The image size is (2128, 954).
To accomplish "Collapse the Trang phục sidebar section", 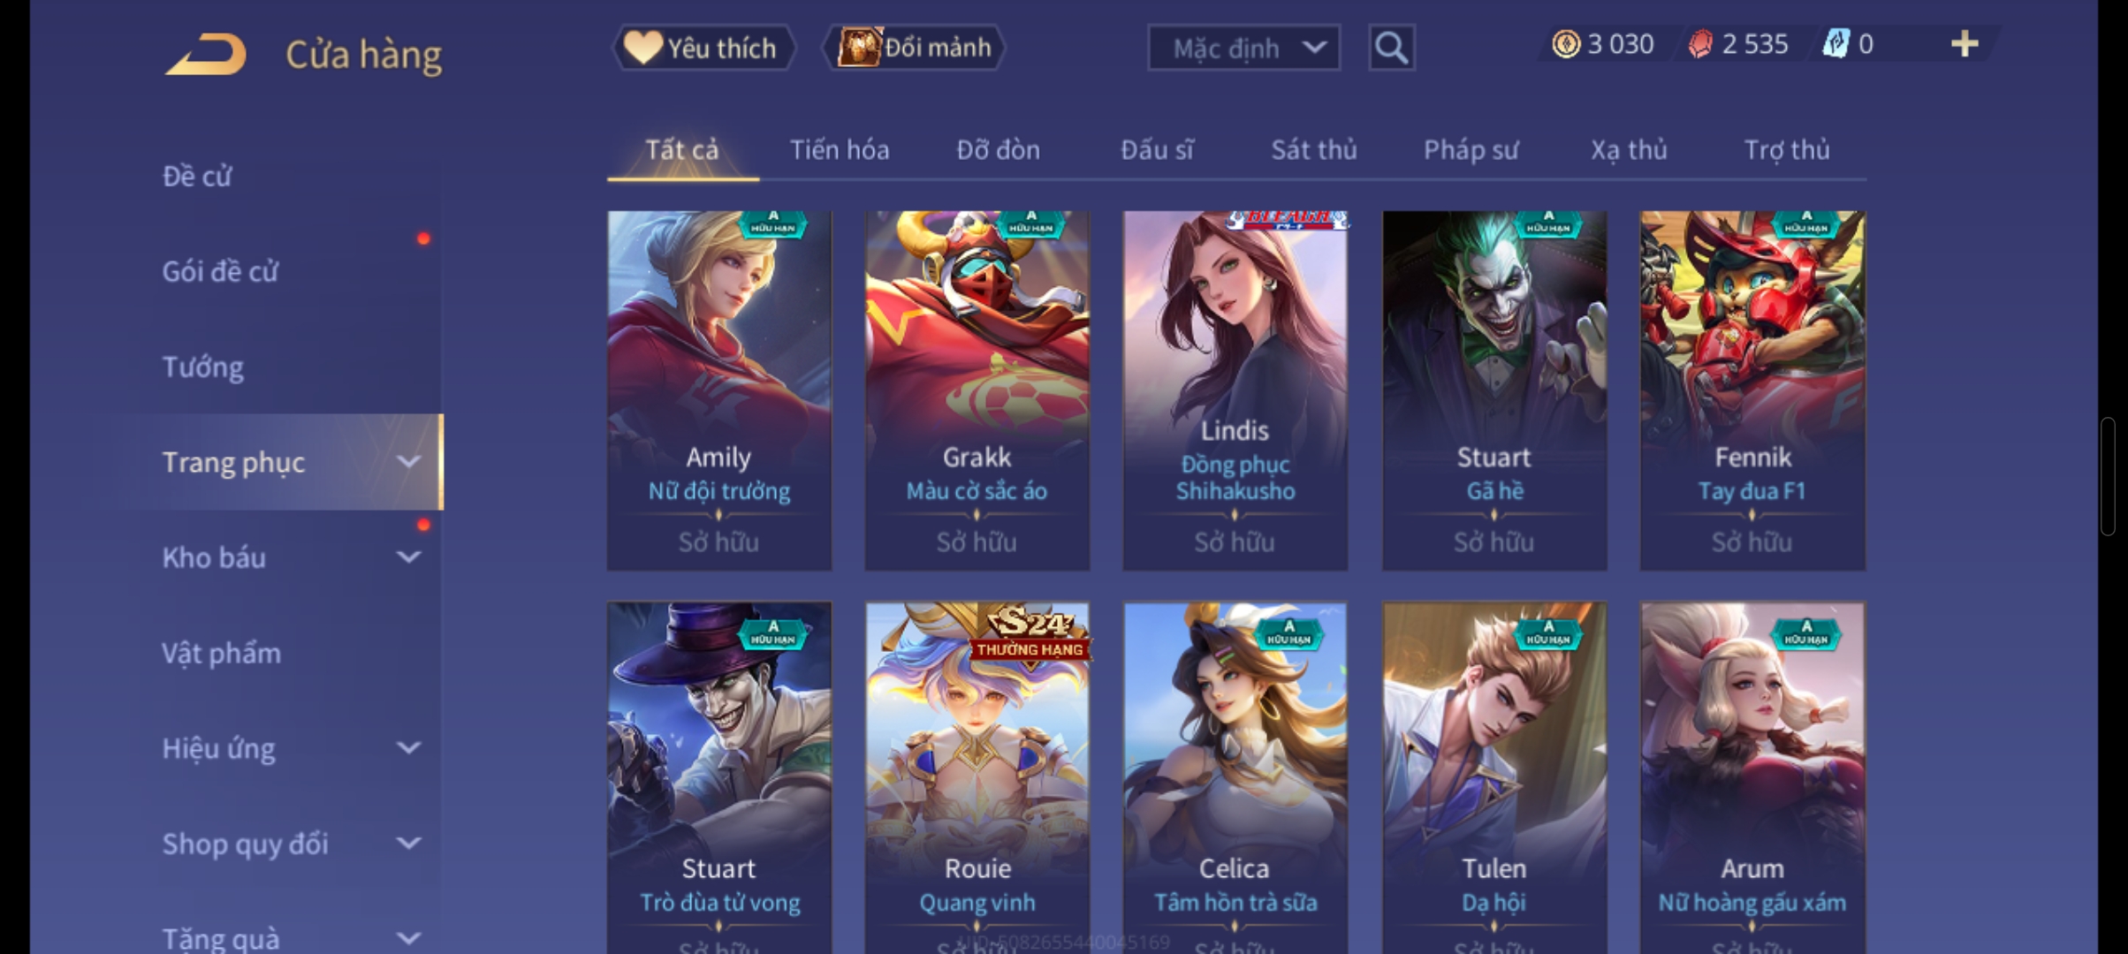I will 408,462.
